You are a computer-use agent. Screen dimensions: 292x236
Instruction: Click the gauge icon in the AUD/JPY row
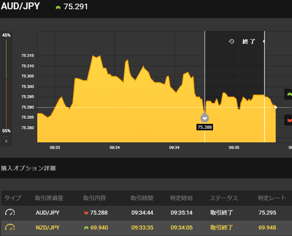coord(10,212)
